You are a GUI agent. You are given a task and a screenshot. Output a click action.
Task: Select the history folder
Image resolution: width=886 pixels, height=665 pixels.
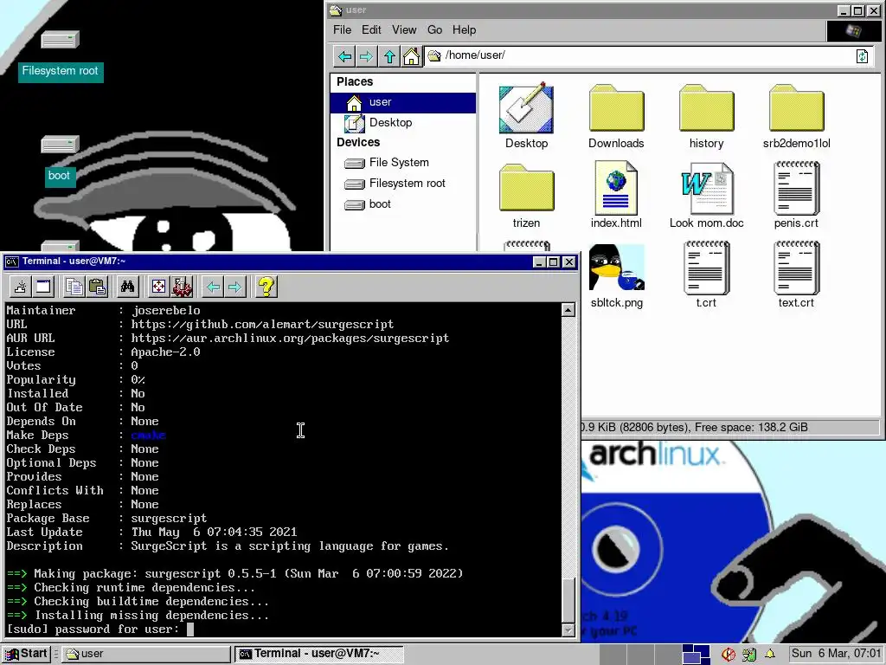pyautogui.click(x=706, y=117)
